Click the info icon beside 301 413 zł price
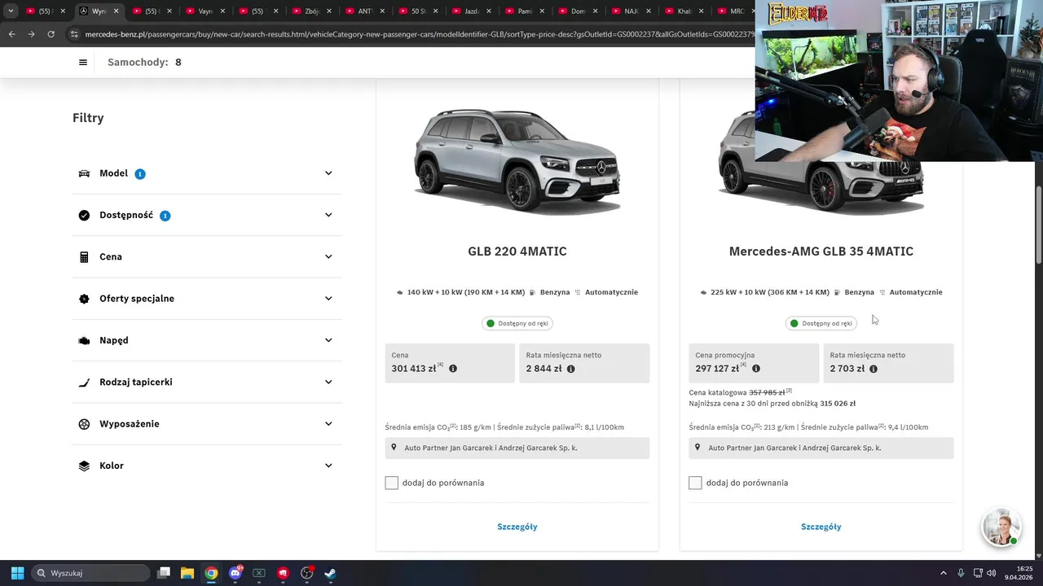 [x=453, y=369]
